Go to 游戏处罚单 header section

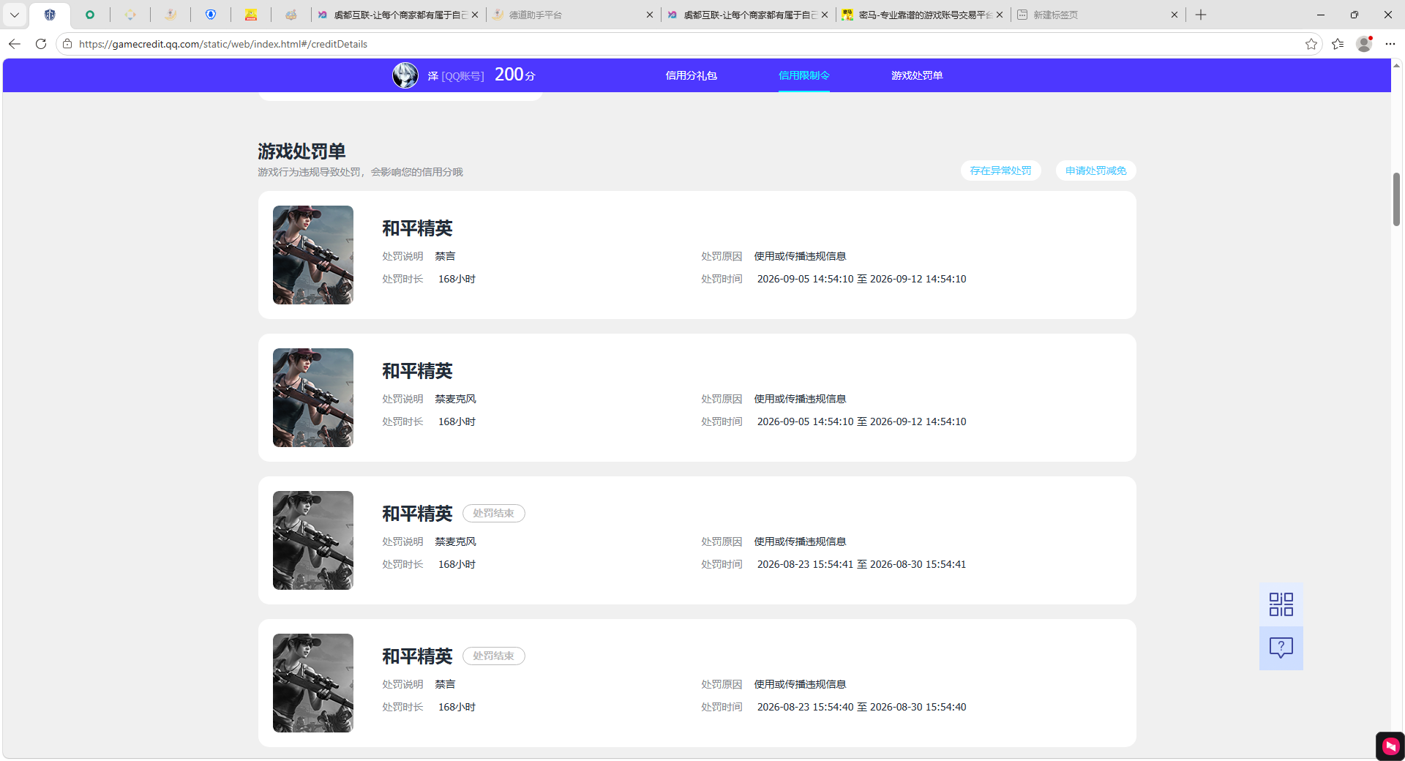[917, 75]
